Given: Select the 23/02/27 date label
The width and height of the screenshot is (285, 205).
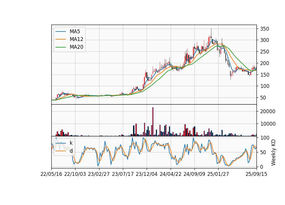Looking at the screenshot, I should click(x=99, y=174).
